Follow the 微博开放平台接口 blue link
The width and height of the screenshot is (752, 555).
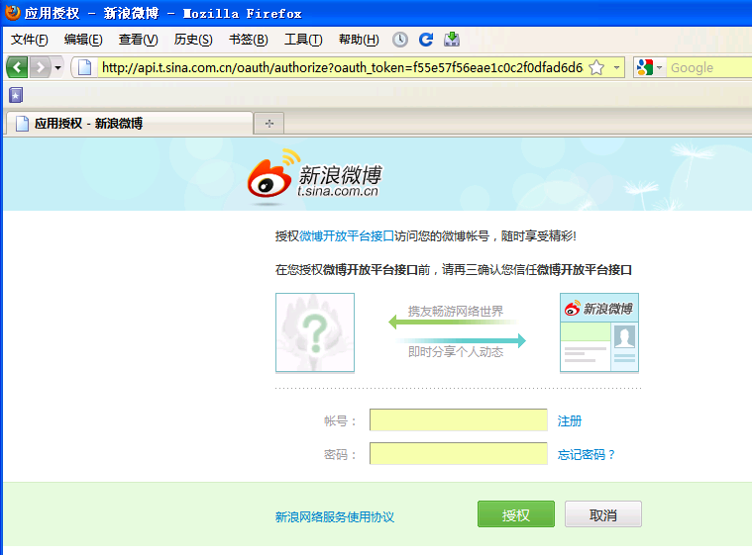(x=346, y=236)
